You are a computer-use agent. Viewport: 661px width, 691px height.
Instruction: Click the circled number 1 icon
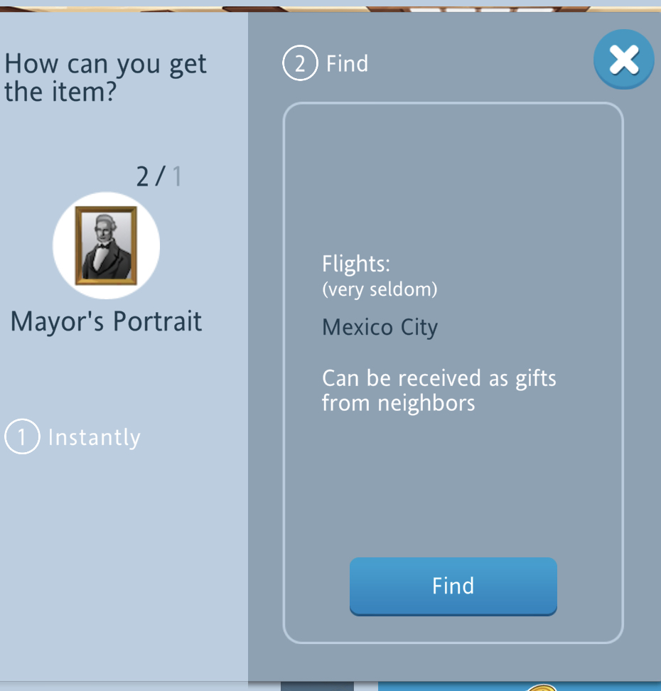tap(22, 436)
